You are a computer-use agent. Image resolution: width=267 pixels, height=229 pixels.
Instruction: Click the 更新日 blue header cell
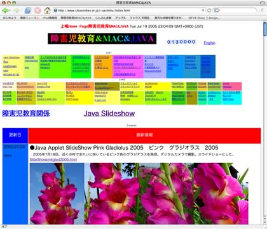coord(15,135)
